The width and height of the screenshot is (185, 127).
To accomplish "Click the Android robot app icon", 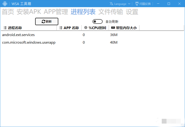I will click(x=5, y=4).
